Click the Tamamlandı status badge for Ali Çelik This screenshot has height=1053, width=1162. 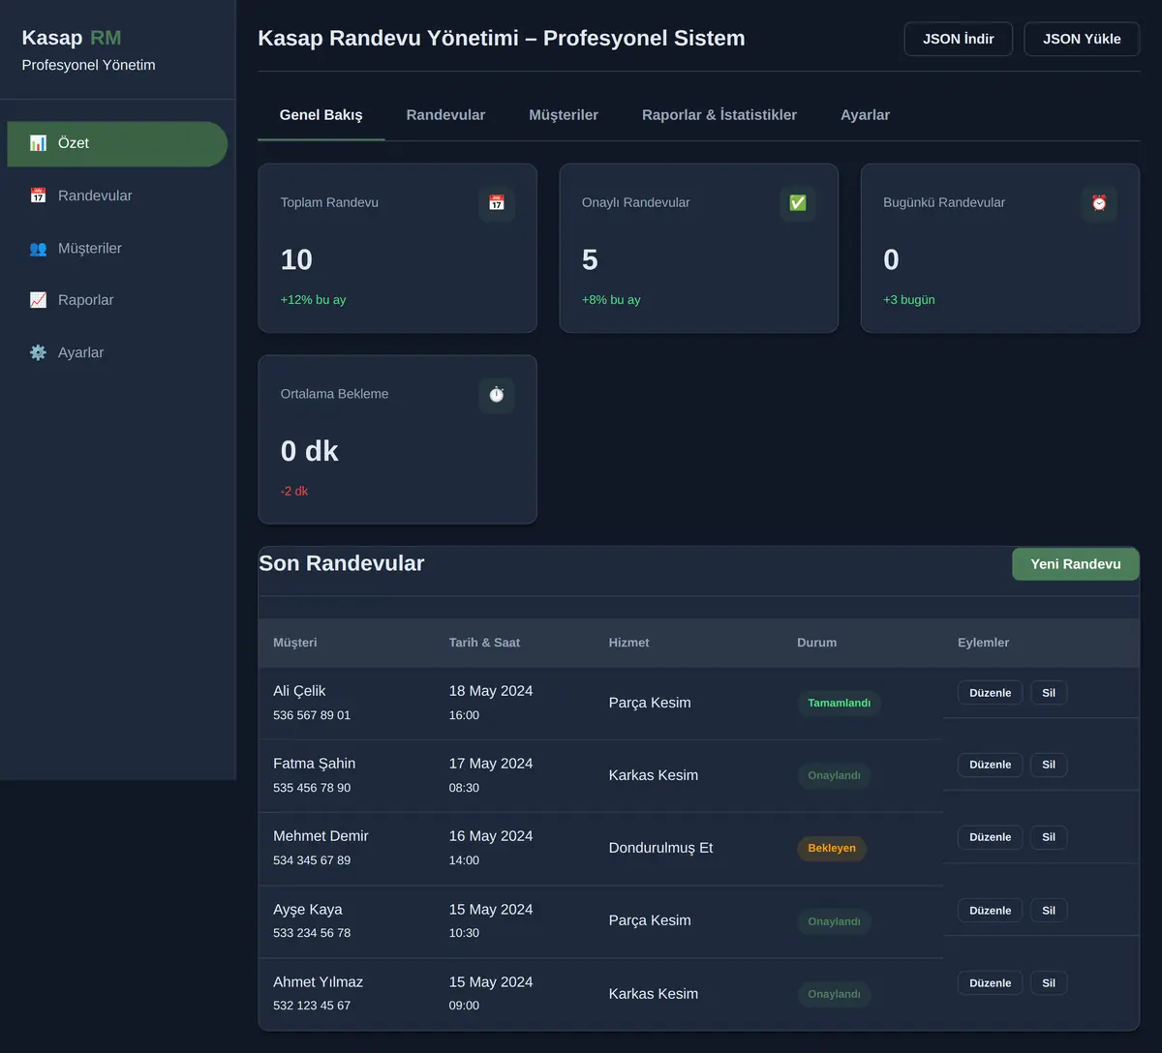point(839,704)
